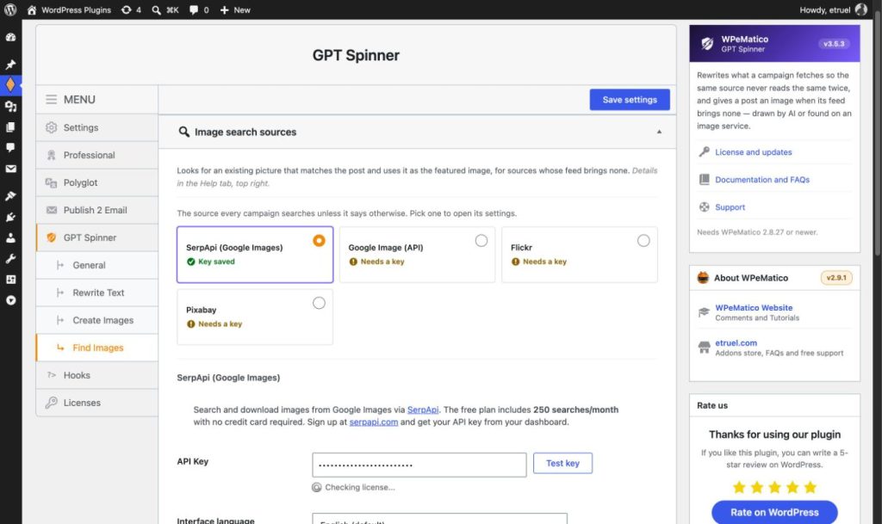Click the v2.9.1 version badge
Screen dimensions: 882x524
(x=836, y=277)
